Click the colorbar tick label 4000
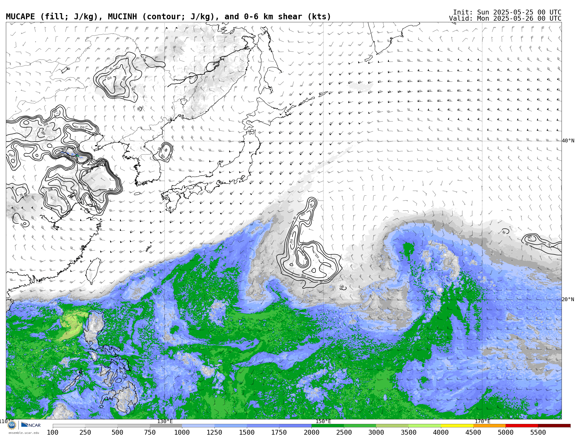This screenshot has width=579, height=436. (x=441, y=433)
